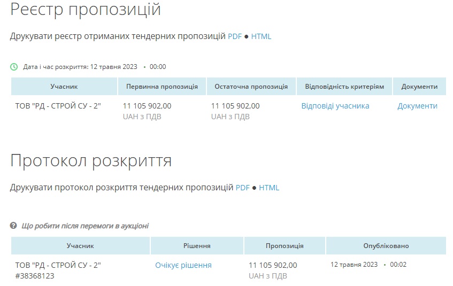Click the proposal amount in the protocol table

273,265
